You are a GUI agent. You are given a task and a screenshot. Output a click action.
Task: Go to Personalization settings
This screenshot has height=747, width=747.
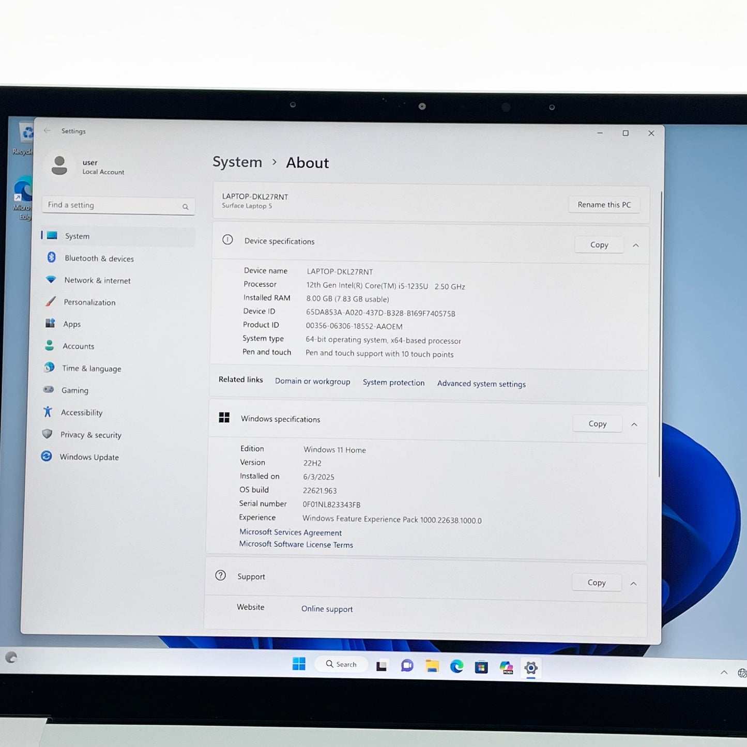point(89,302)
